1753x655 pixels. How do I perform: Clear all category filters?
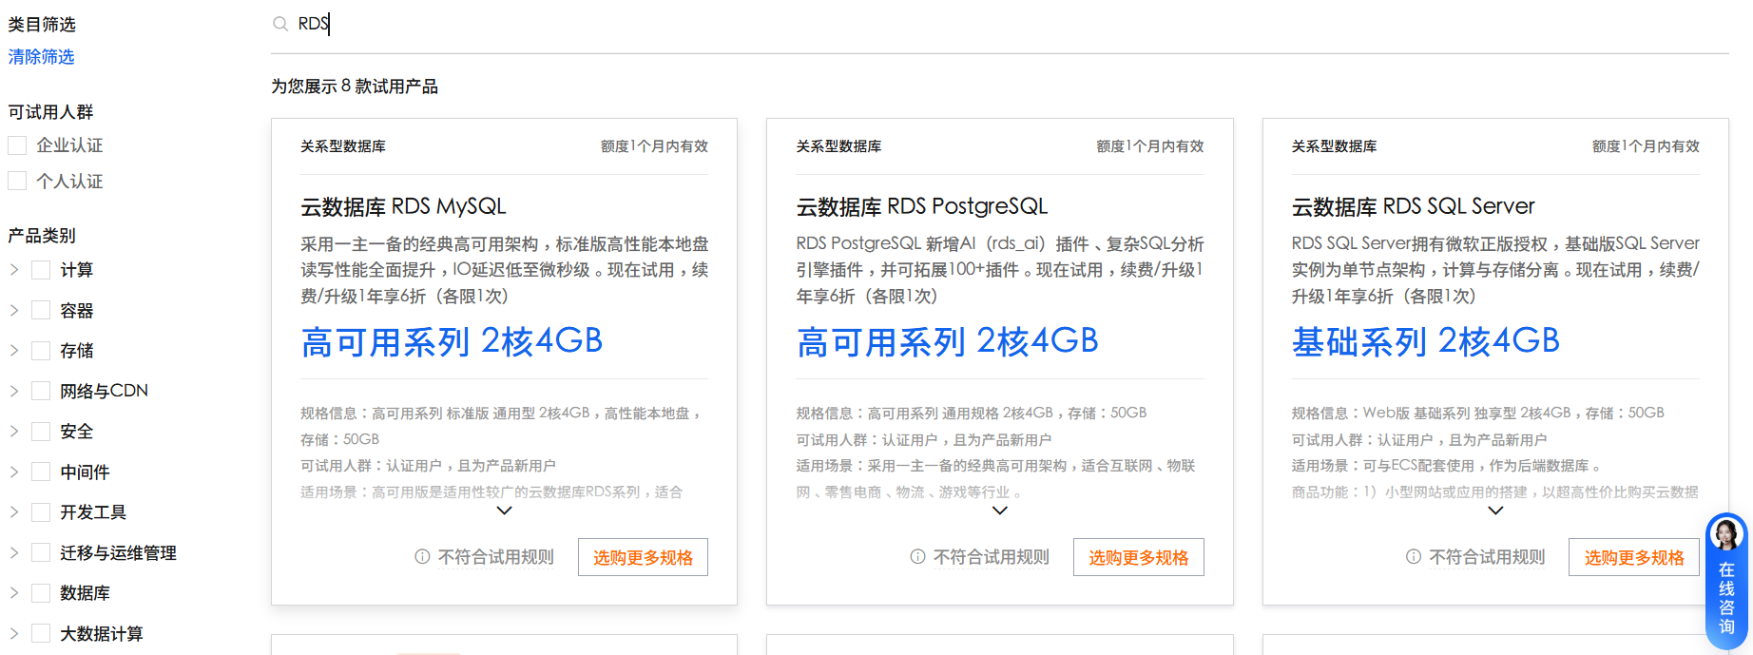[41, 57]
